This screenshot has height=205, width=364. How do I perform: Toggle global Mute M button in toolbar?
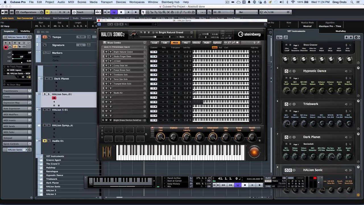point(47,12)
